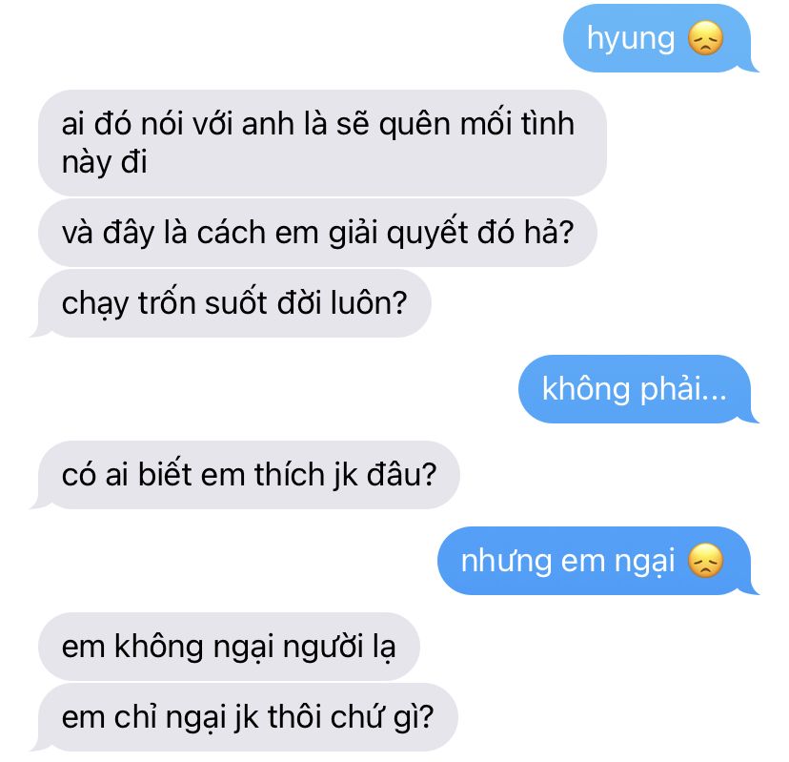Select the 'em chỉ ngại jk thôi chứ gì?' message
The image size is (789, 762).
coord(245,717)
